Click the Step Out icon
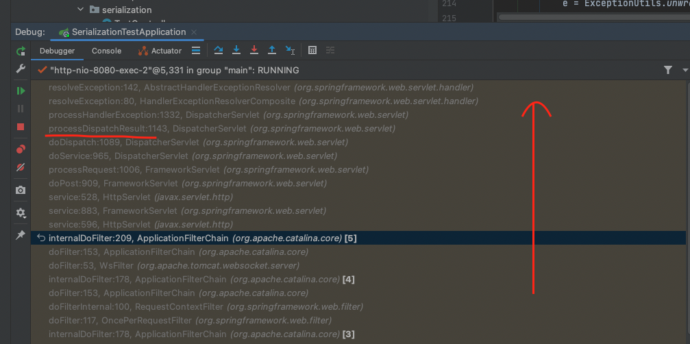The image size is (690, 344). point(272,50)
